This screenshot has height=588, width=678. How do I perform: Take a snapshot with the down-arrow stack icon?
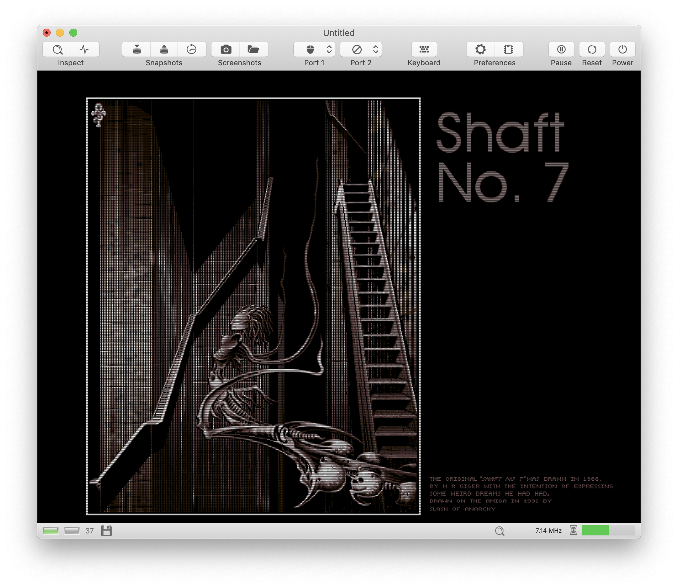137,49
